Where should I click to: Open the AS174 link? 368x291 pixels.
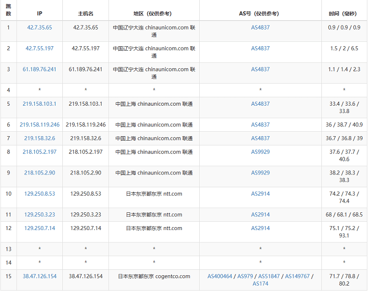[x=260, y=284]
